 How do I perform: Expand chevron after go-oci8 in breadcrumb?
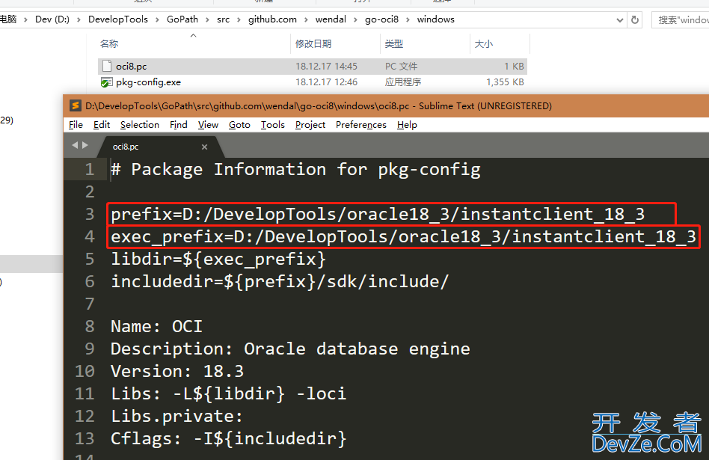pos(408,20)
